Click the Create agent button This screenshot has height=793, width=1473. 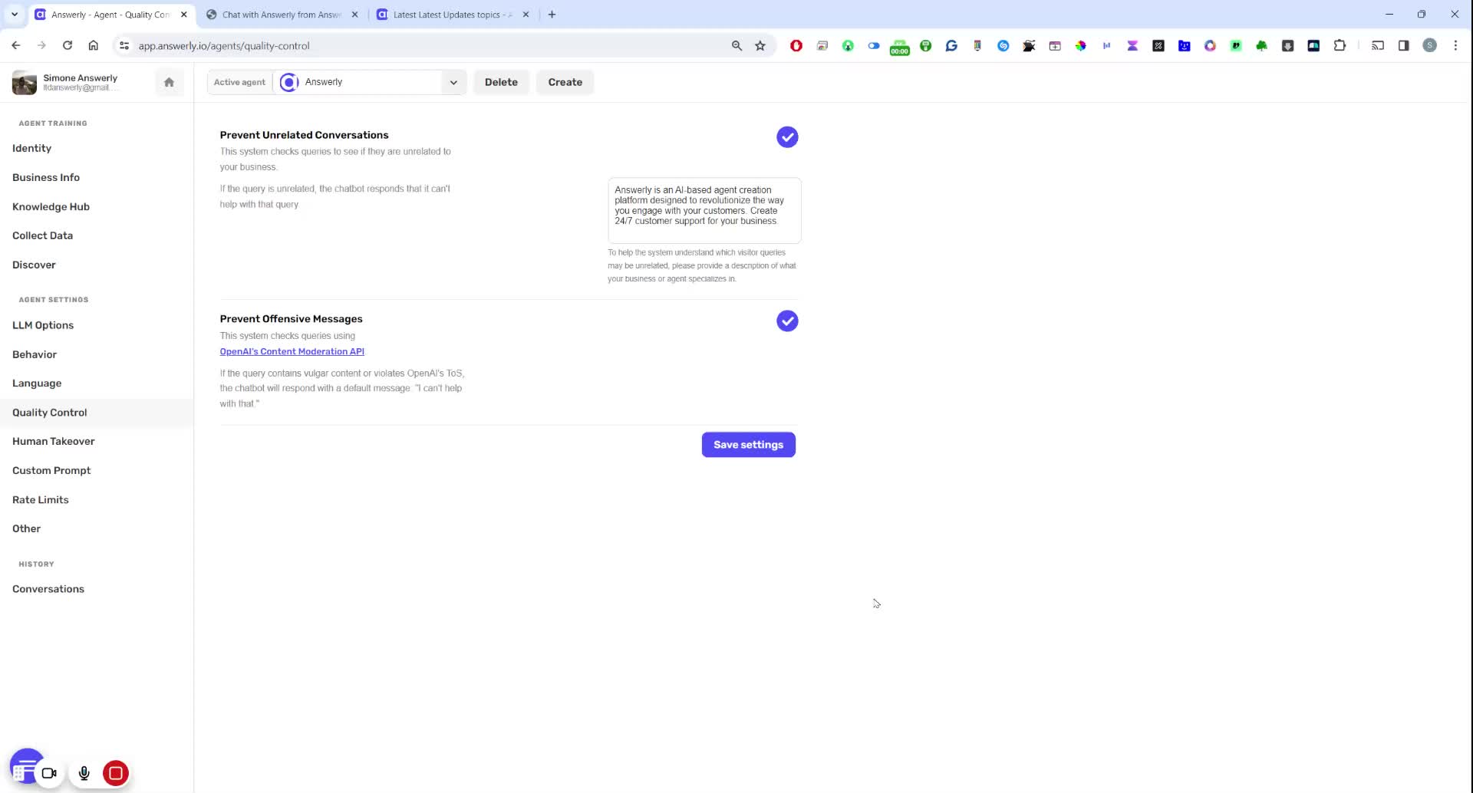(x=565, y=82)
